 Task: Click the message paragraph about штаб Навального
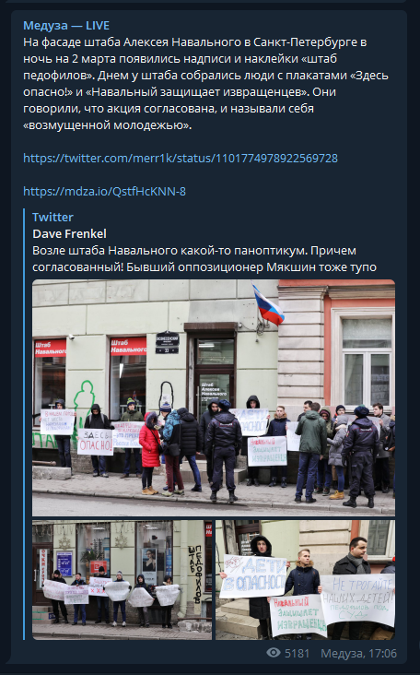(x=206, y=84)
